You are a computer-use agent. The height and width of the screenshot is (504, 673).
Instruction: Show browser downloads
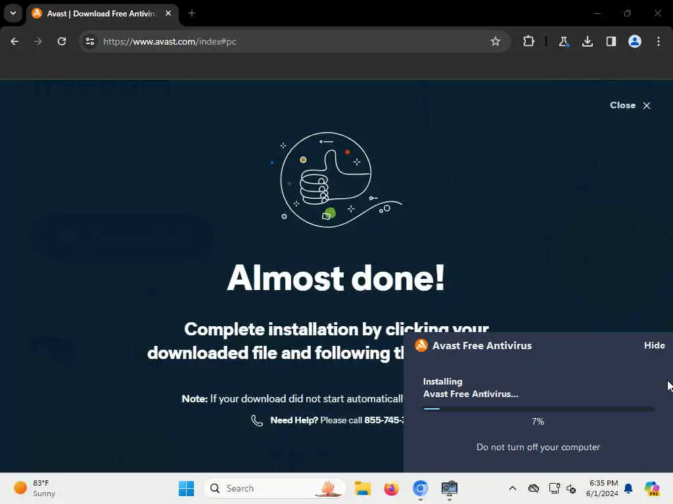587,41
